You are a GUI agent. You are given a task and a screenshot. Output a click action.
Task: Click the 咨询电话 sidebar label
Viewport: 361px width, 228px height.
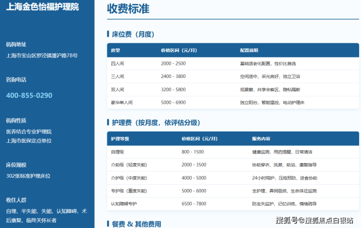pyautogui.click(x=16, y=80)
